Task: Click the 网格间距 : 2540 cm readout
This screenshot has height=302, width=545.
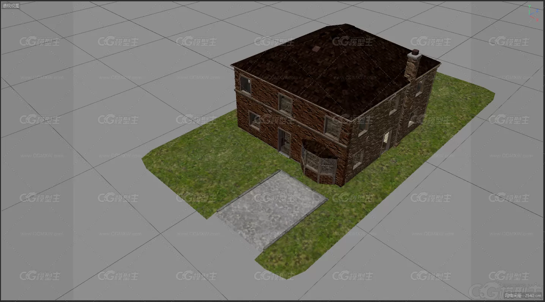Action: tap(523, 296)
